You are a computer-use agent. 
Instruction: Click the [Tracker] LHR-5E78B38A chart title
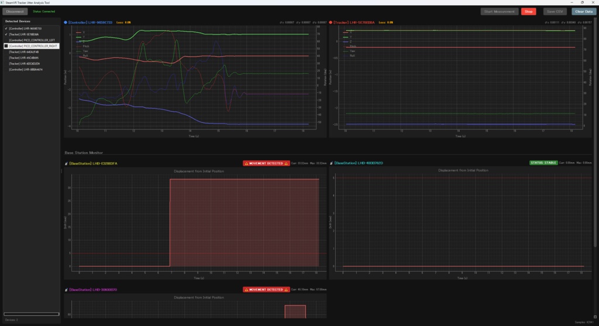click(x=354, y=23)
